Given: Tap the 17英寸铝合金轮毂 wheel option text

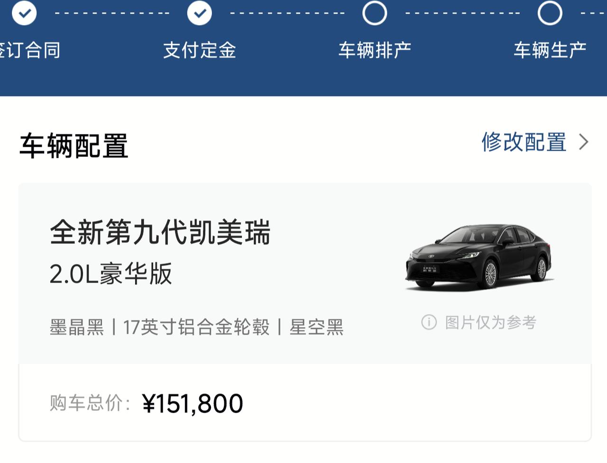Looking at the screenshot, I should point(196,327).
